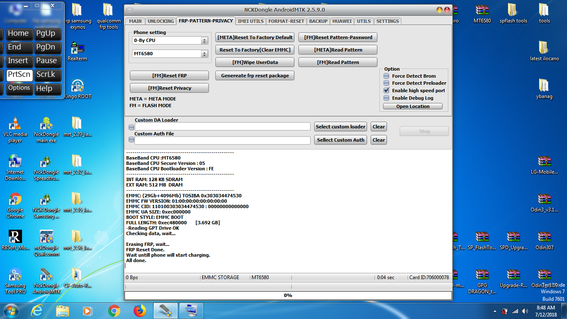
Task: Switch to the UNLOCKING tab
Action: pyautogui.click(x=161, y=21)
